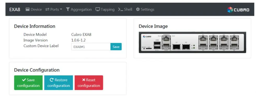This screenshot has height=101, width=256.
Task: Click the Cubro cube logo
Action: pyautogui.click(x=230, y=10)
